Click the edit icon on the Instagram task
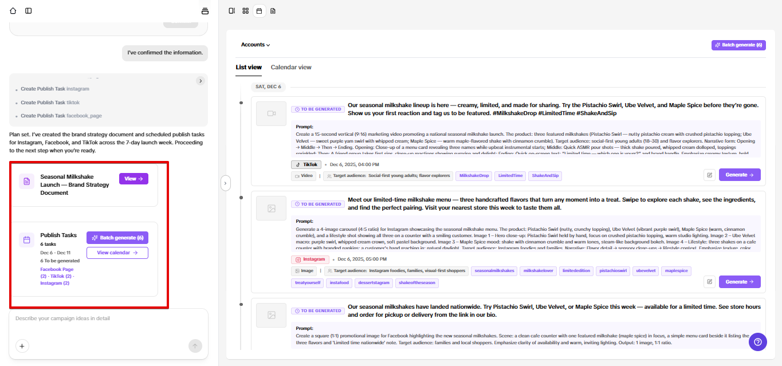Viewport: 782px width, 366px height. (710, 282)
